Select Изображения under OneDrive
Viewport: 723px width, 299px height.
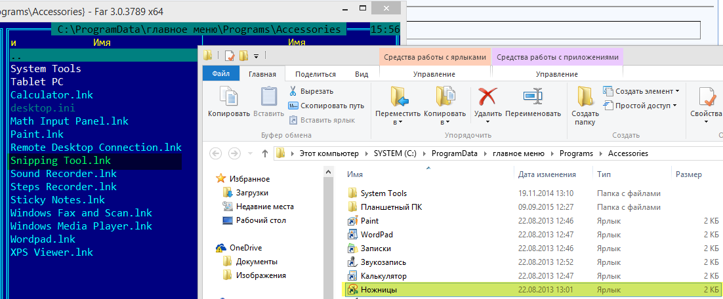254,275
